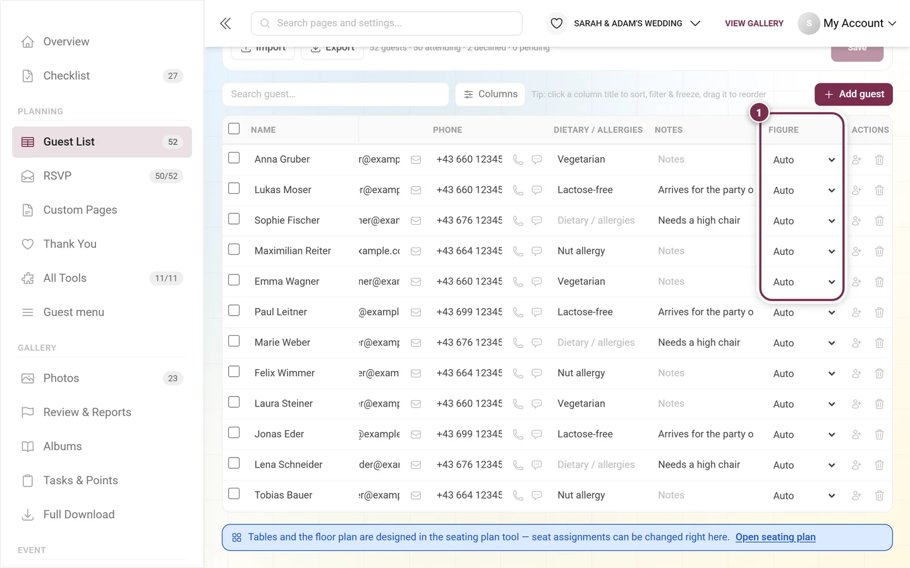Navigate to Photos in the gallery section
The height and width of the screenshot is (568, 910).
click(x=102, y=379)
